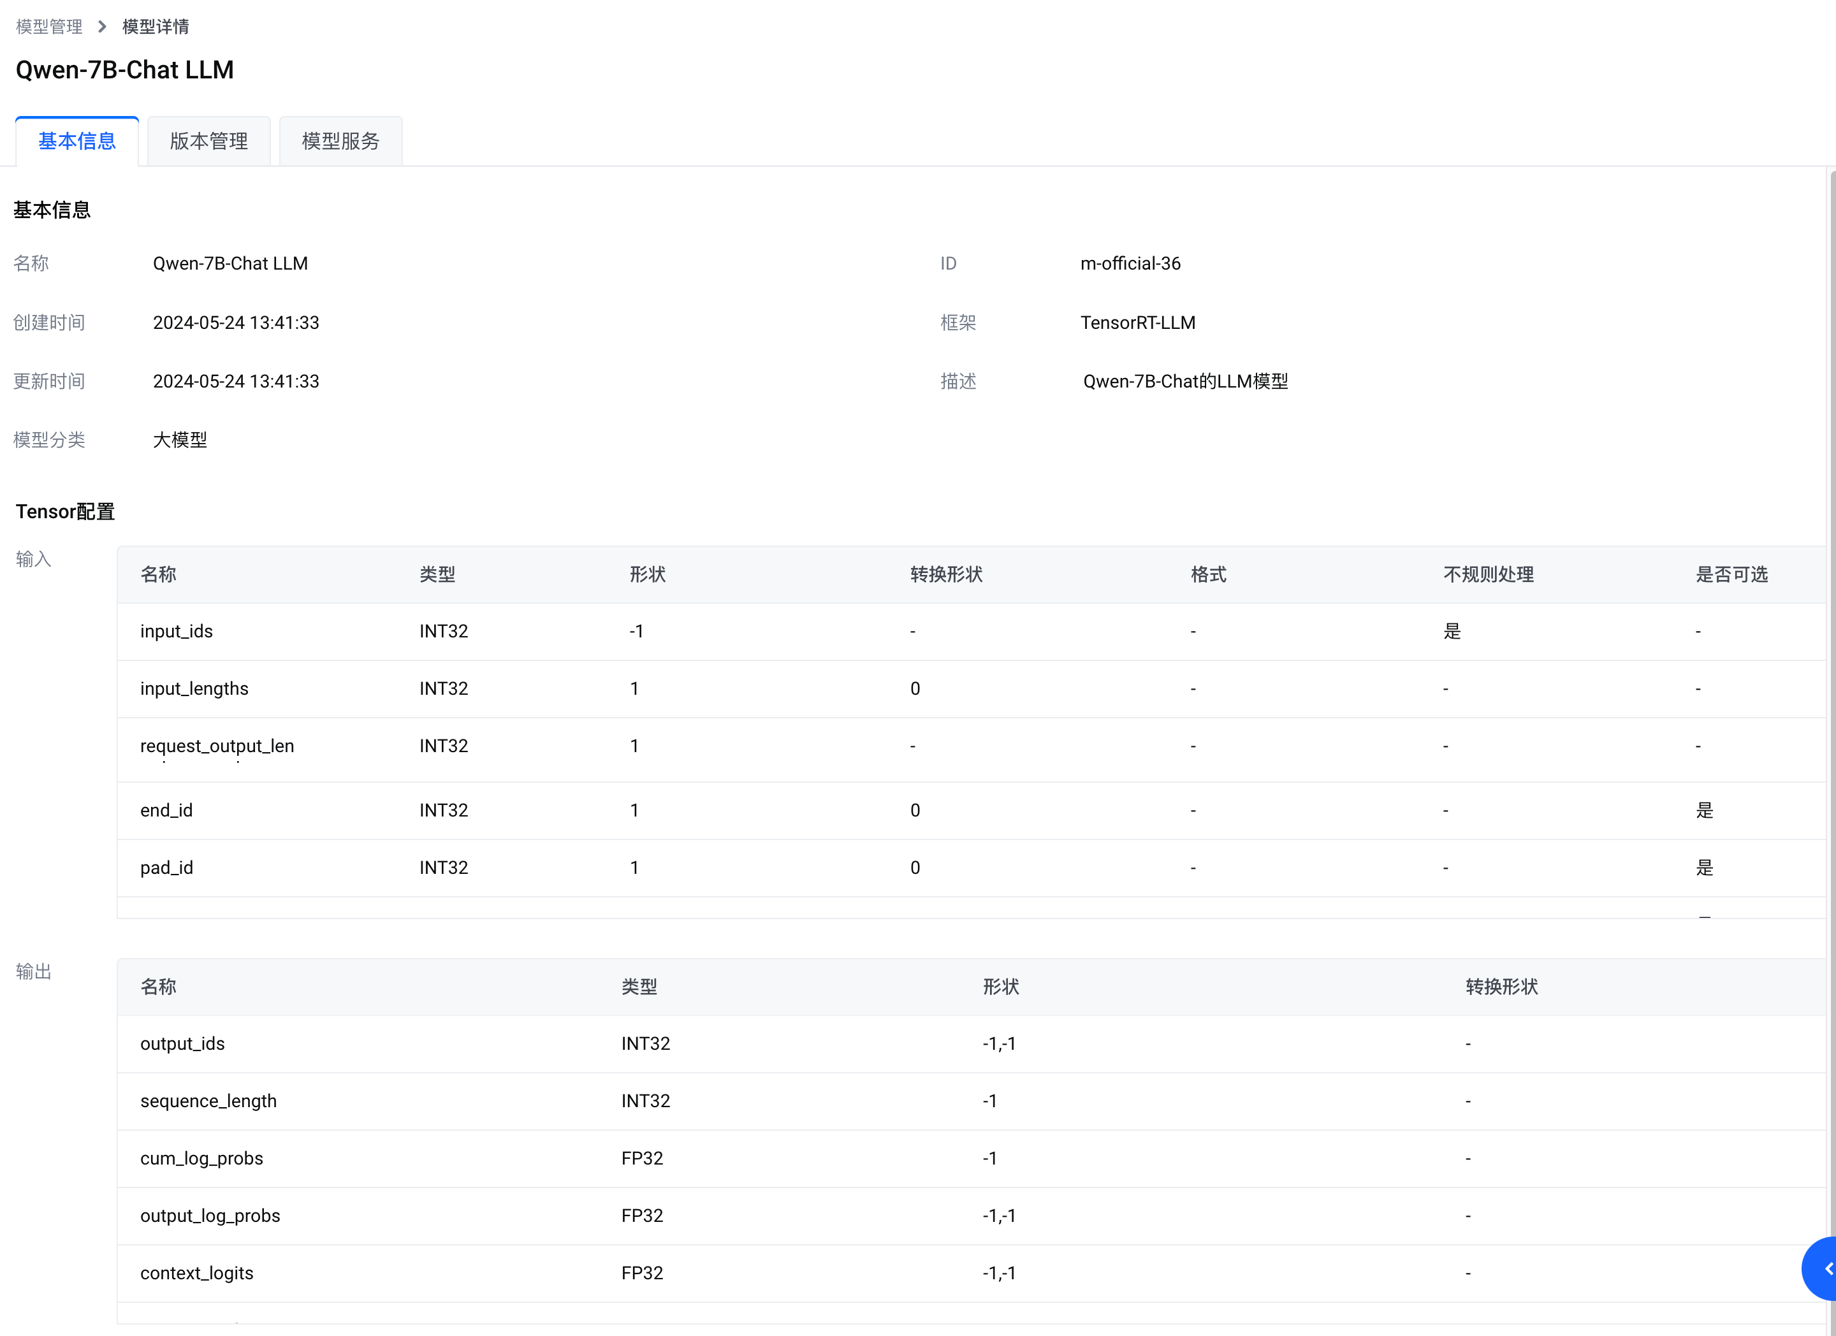Click the 0 value in pad_id row
Viewport: 1836px width, 1336px height.
tap(915, 868)
